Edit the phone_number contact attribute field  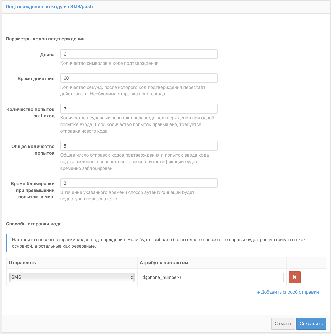point(212,277)
